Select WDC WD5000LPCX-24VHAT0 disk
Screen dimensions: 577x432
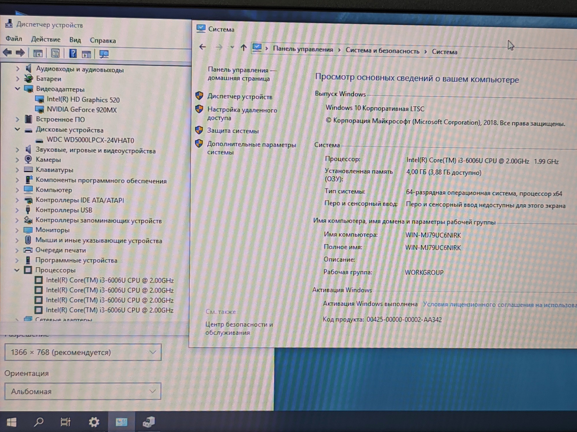[90, 140]
